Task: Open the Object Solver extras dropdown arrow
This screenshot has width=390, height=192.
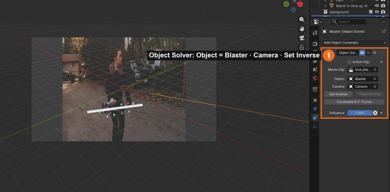Action: [x=368, y=53]
